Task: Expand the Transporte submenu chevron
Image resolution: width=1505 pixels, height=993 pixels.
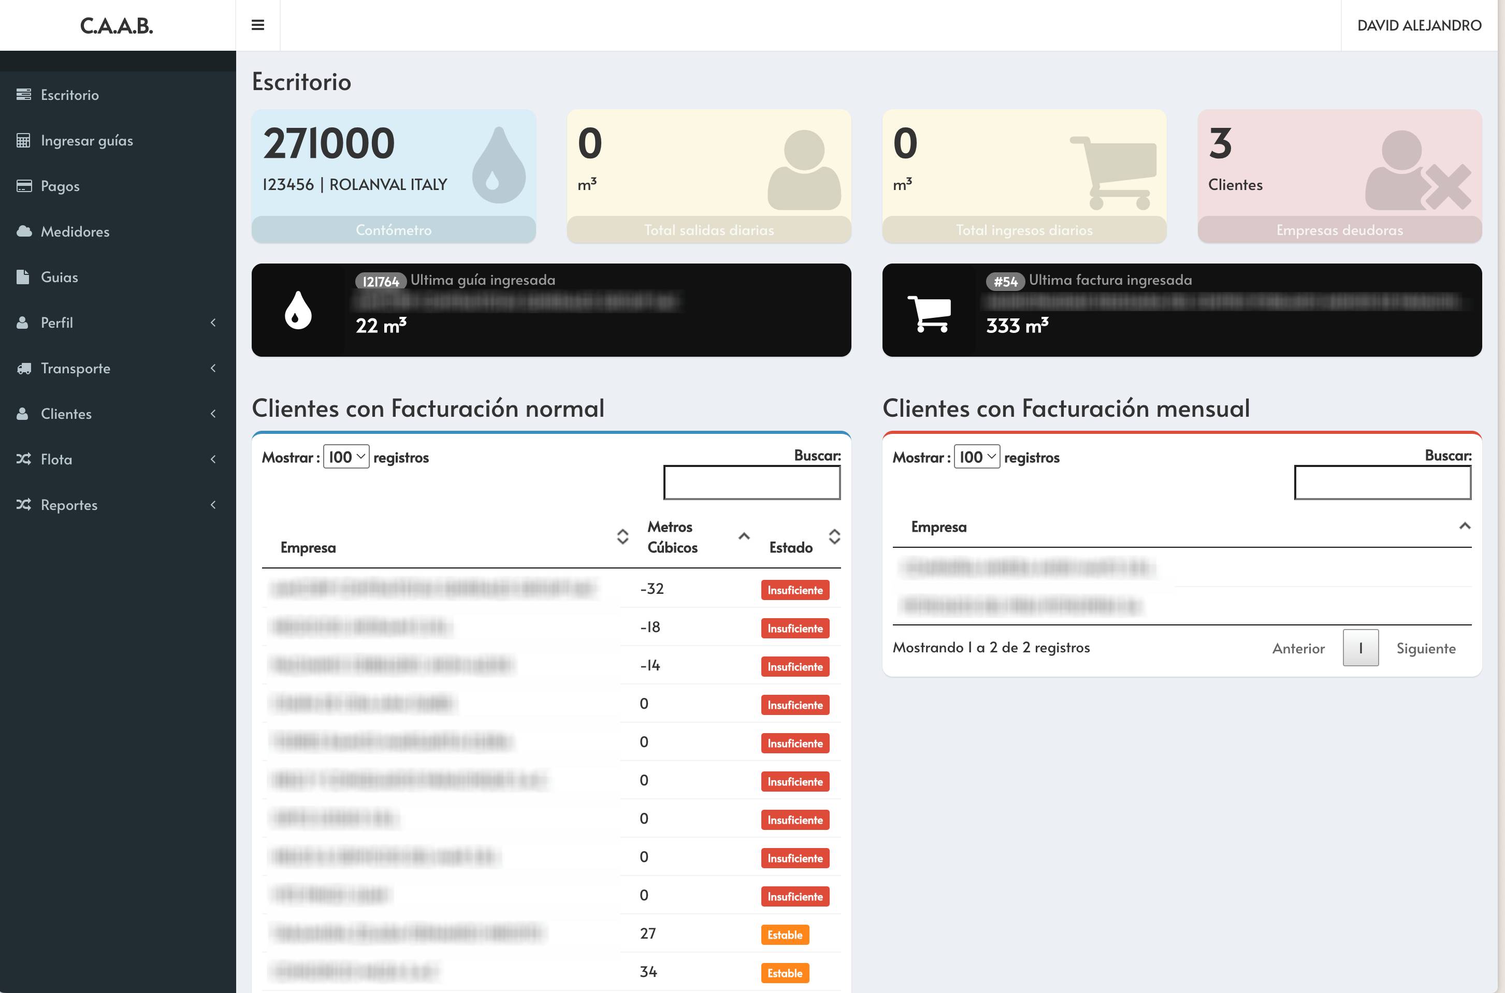Action: [213, 368]
